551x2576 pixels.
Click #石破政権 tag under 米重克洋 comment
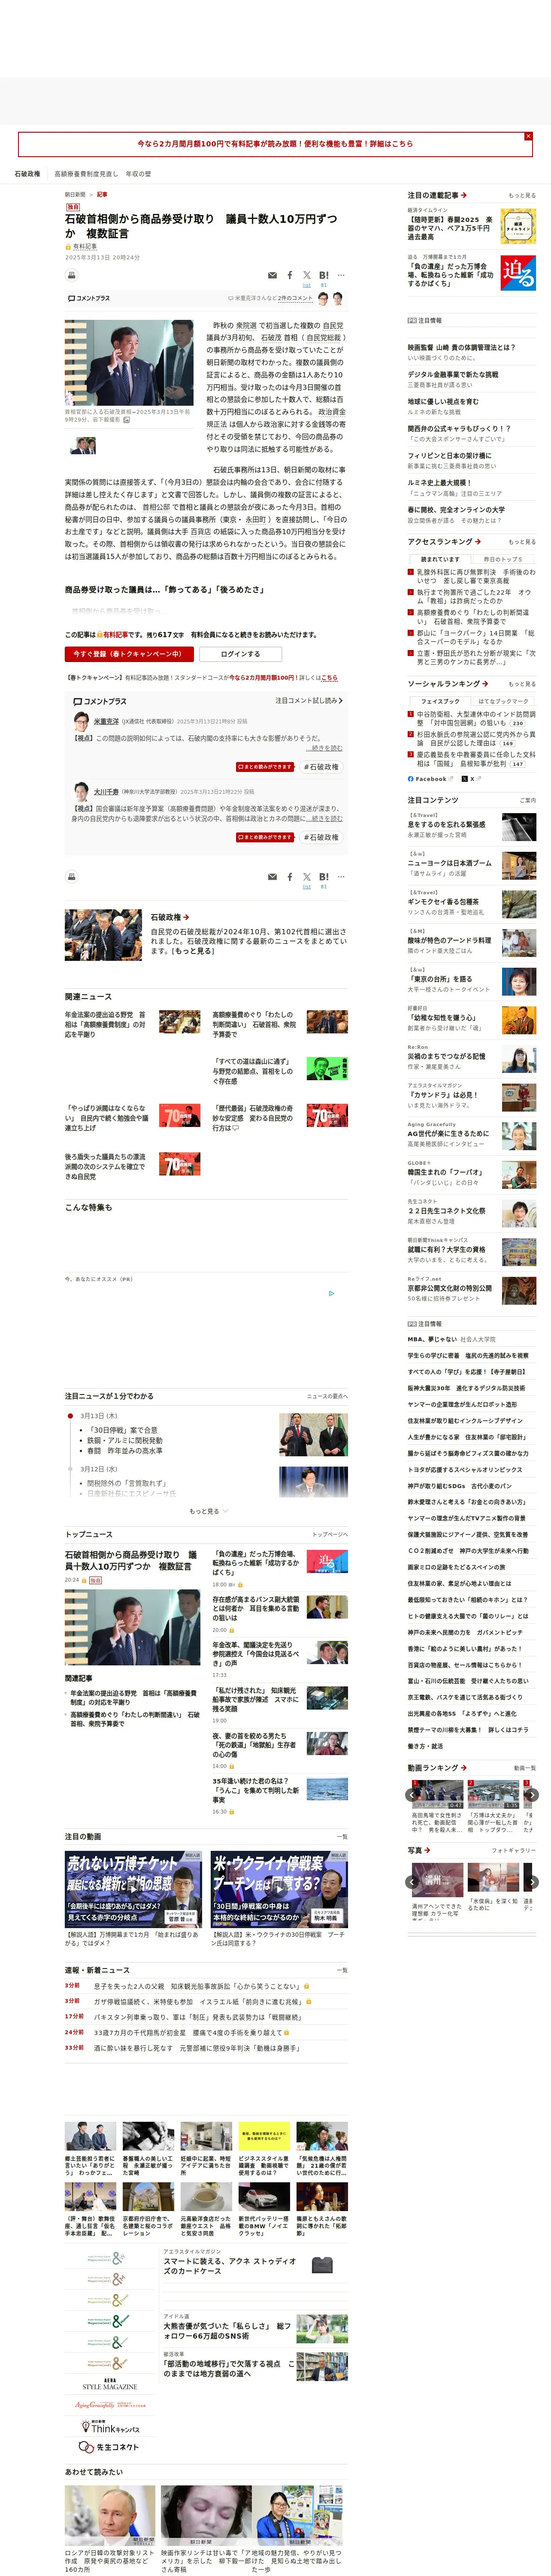click(321, 767)
